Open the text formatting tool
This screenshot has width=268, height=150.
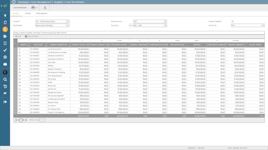pos(44,8)
